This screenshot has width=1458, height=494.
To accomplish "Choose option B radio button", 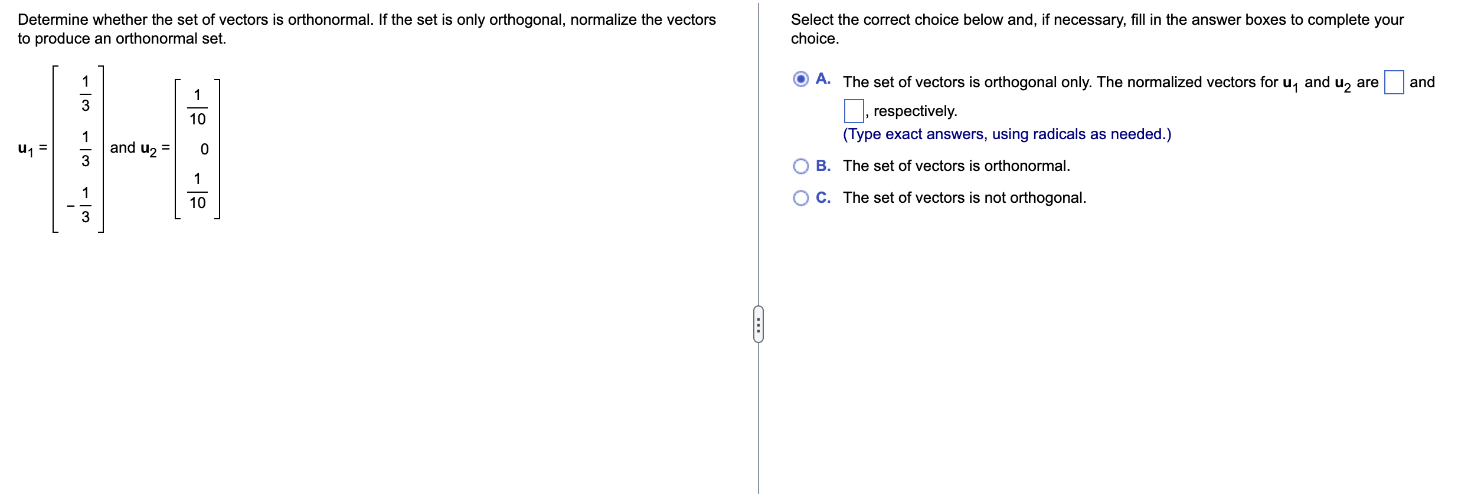I will (x=800, y=166).
